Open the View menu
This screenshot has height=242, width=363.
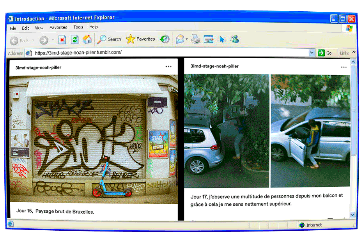[x=39, y=28]
